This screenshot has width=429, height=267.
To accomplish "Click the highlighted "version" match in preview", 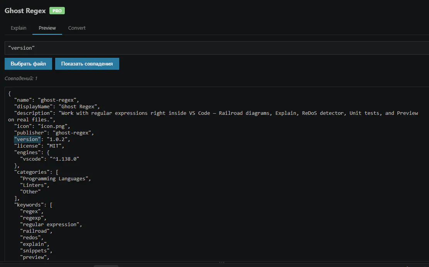I will tap(27, 139).
